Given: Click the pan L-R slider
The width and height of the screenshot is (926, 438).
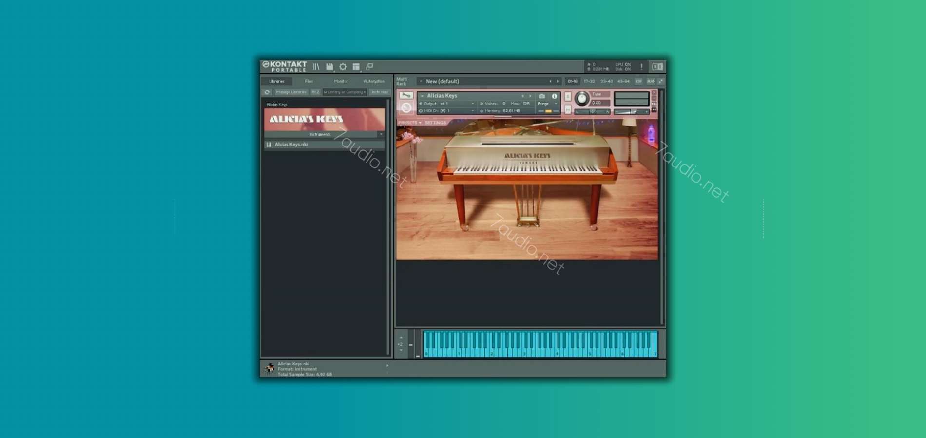Looking at the screenshot, I should click(593, 111).
